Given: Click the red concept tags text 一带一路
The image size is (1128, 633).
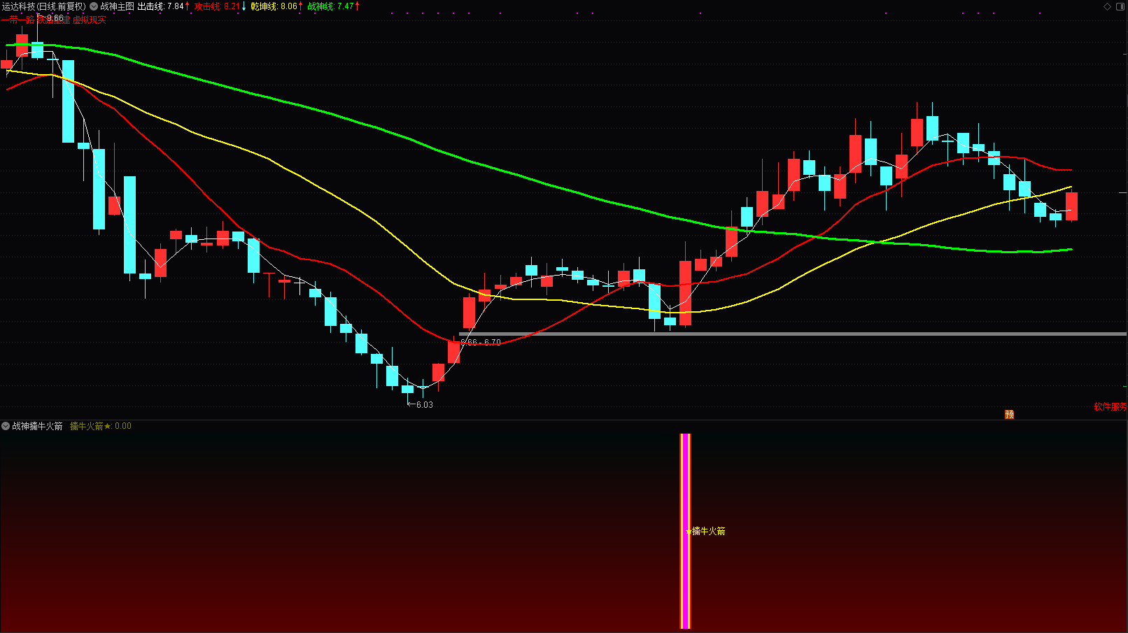Looking at the screenshot, I should 17,20.
